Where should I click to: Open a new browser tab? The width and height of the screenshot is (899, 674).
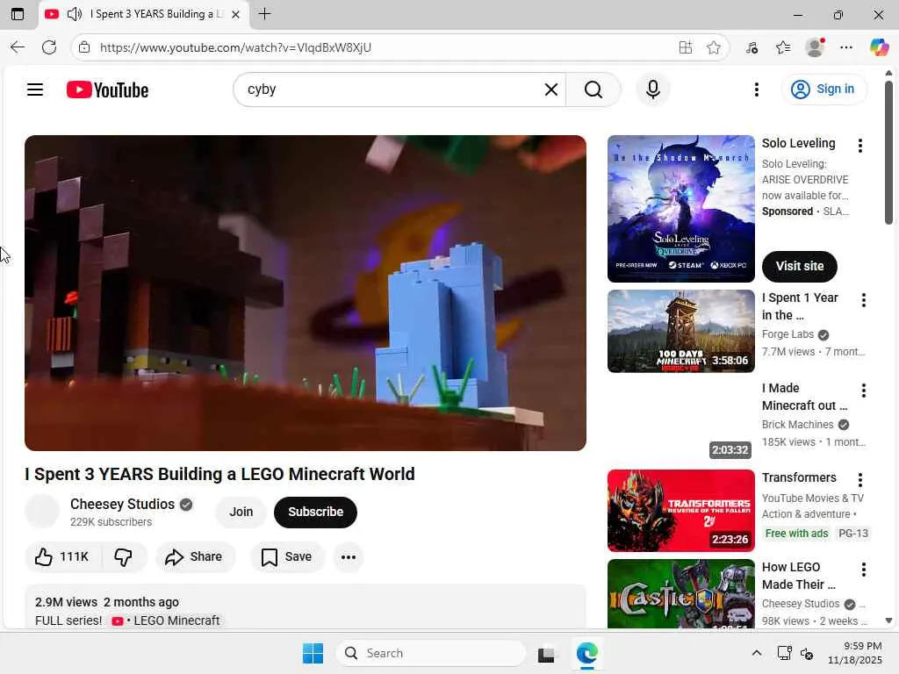(264, 14)
